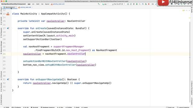This screenshot has width=193, height=108.
Task: Click the src breadcrumb segment
Action: (x=33, y=4)
